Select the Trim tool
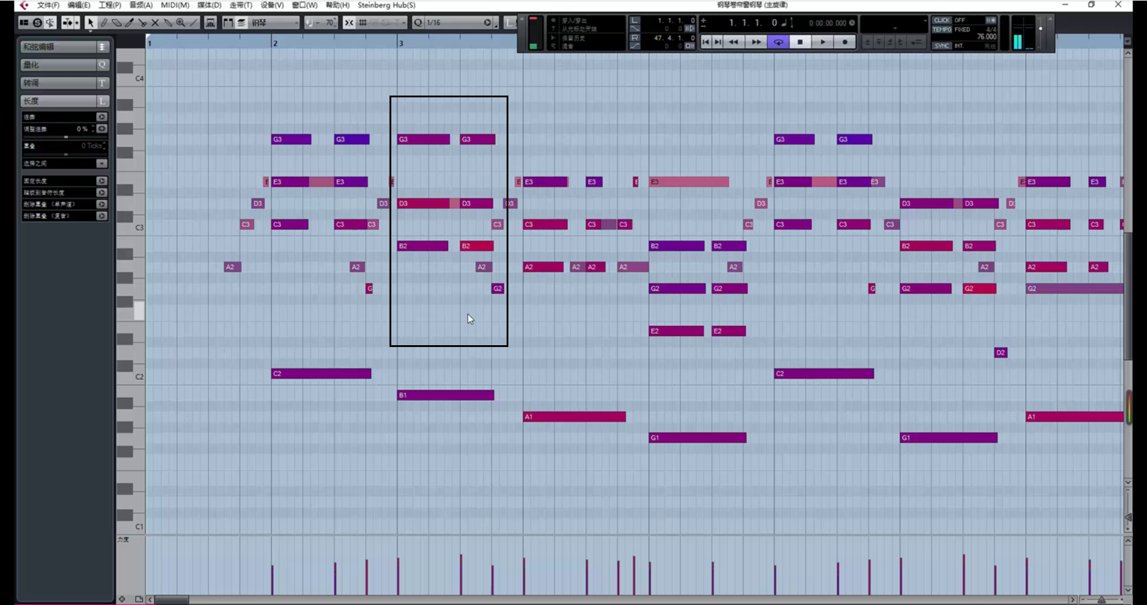Viewport: 1147px width, 605px height. click(x=129, y=23)
